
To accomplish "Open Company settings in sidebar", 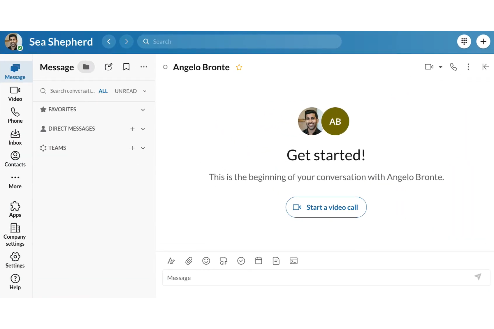I will coord(15,235).
